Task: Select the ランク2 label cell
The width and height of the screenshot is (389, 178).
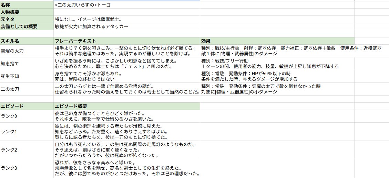Action: (27, 150)
